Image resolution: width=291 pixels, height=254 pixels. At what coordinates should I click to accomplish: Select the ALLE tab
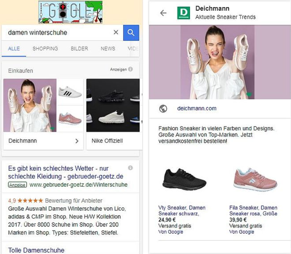14,48
